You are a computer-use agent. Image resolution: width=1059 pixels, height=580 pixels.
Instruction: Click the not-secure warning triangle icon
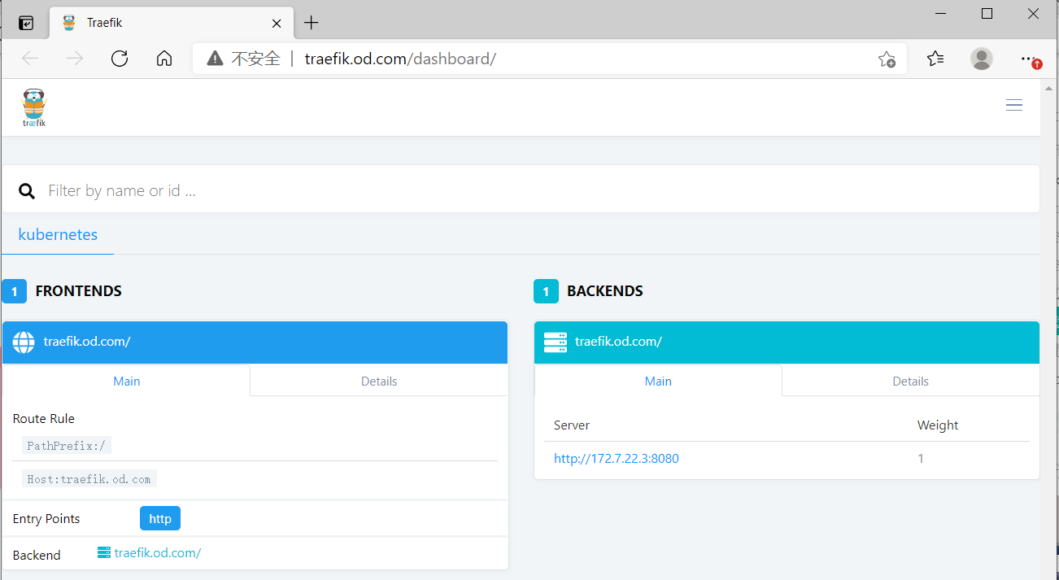(x=215, y=58)
